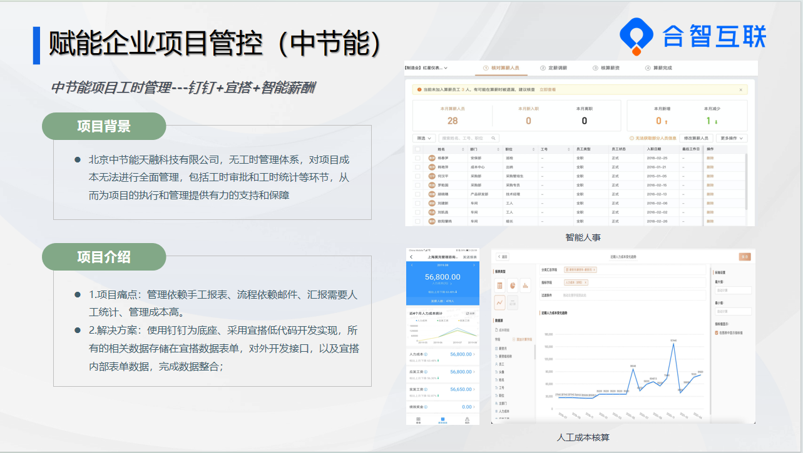
Task: Check the row checkbox for 欧阳肇鸣
Action: tap(418, 221)
